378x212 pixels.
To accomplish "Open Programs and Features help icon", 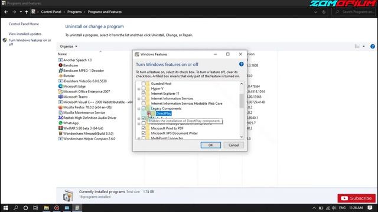I will click(x=373, y=47).
